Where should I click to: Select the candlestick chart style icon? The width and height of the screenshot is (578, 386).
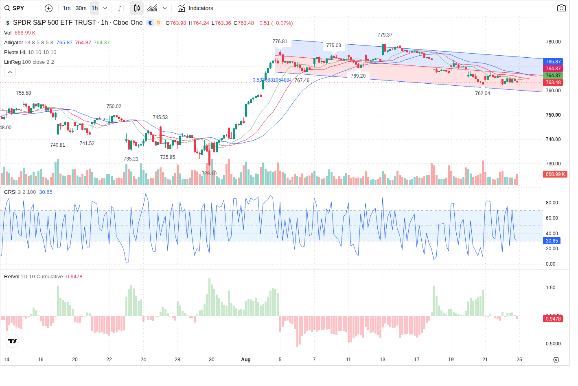[137, 8]
